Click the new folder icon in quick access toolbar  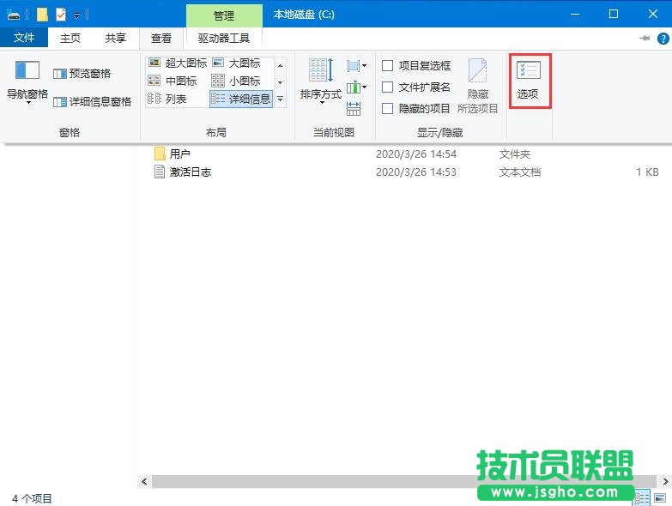point(42,15)
